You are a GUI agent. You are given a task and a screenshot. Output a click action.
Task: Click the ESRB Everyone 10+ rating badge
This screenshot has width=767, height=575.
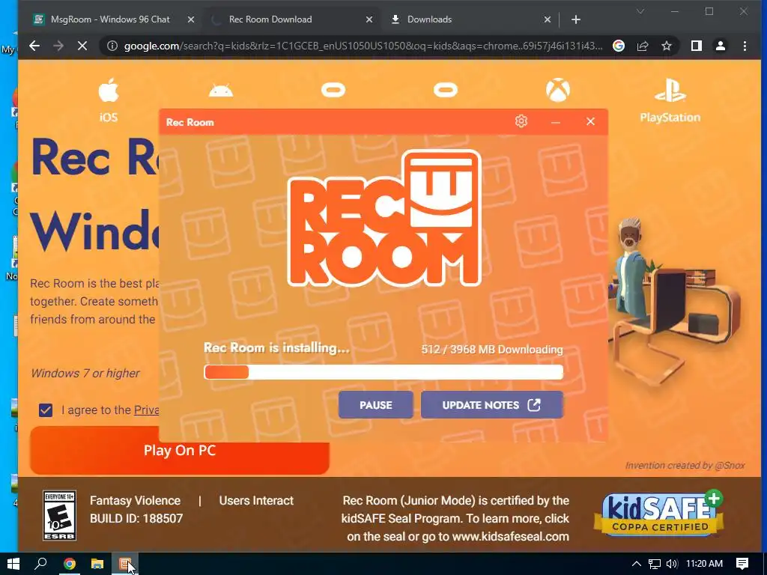[x=59, y=515]
